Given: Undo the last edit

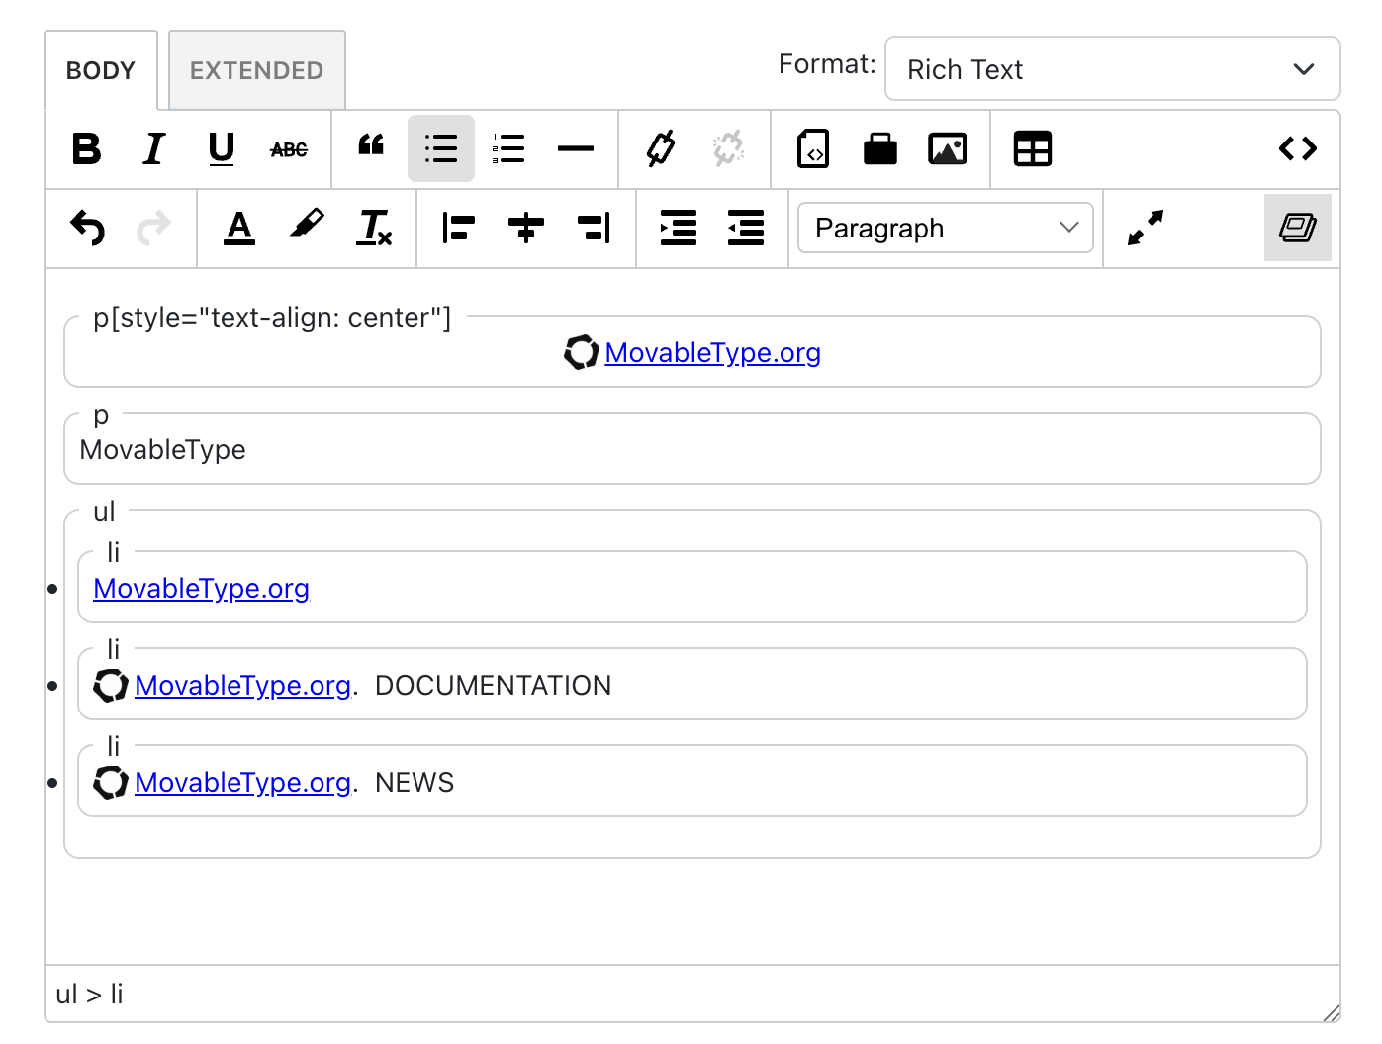Looking at the screenshot, I should (x=88, y=229).
